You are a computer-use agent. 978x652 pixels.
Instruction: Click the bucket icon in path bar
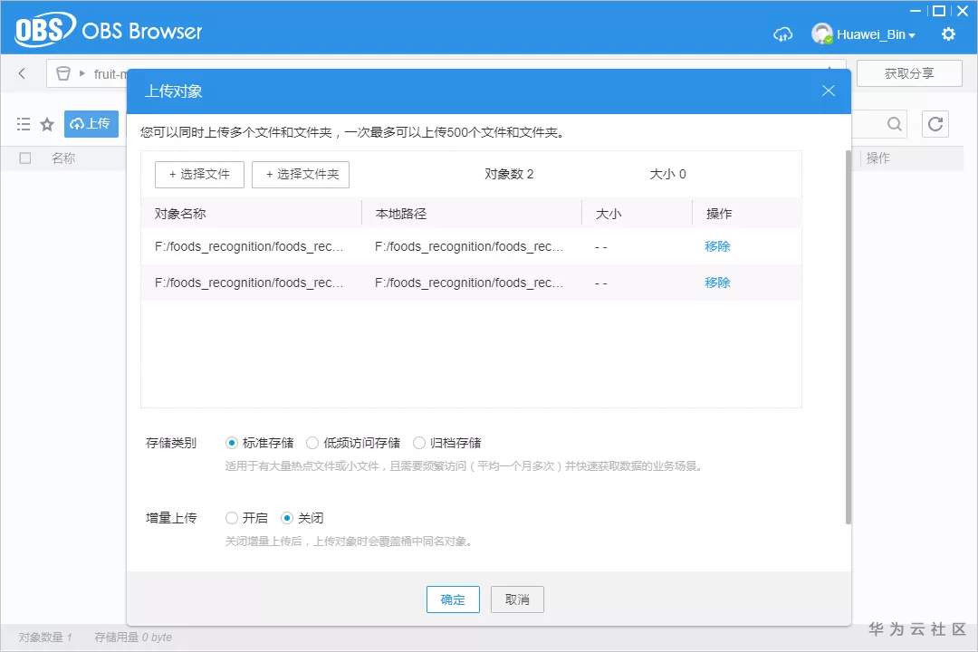[x=63, y=73]
